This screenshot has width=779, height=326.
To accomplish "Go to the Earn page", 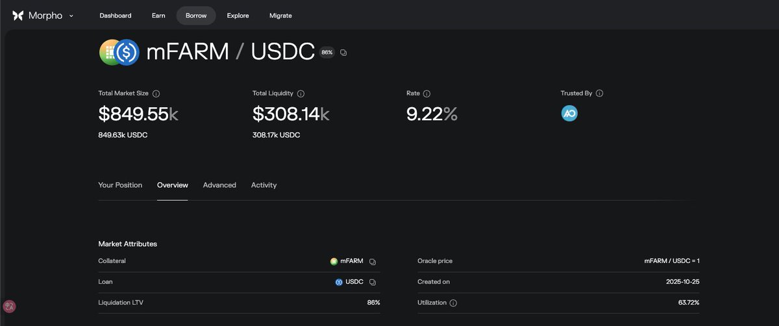I will point(158,16).
